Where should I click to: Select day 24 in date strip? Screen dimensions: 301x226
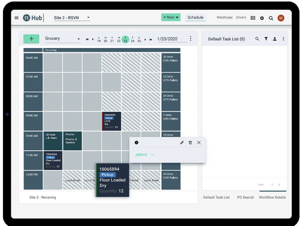(x=132, y=39)
